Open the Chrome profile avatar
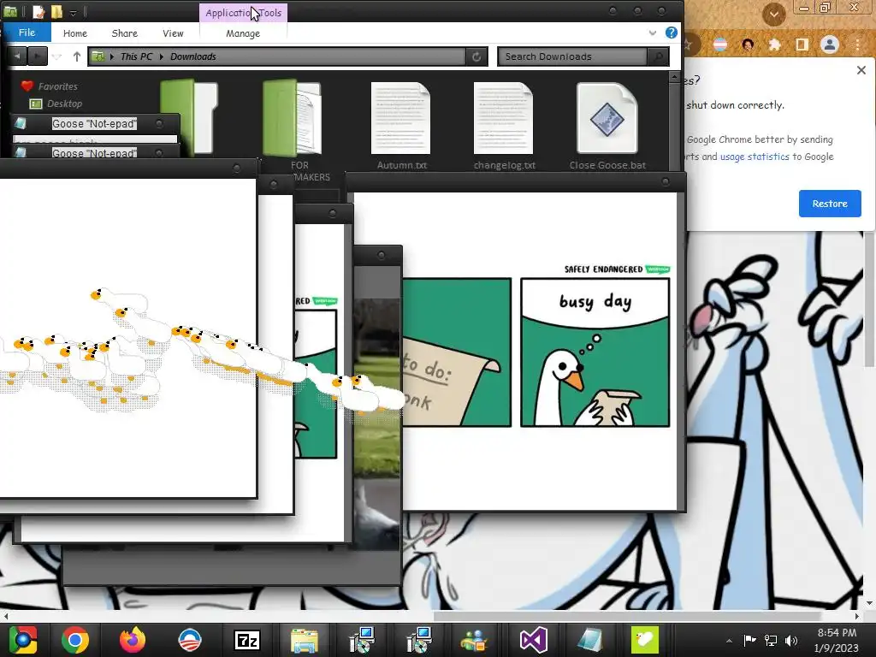This screenshot has height=657, width=876. 830,44
